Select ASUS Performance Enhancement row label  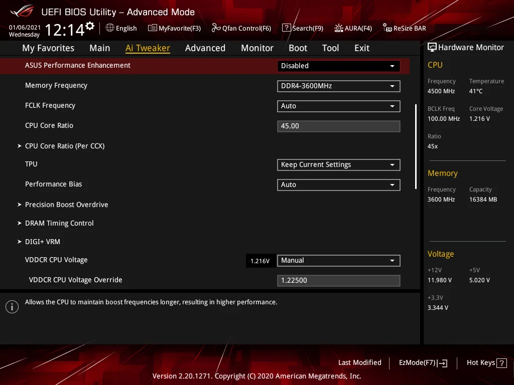coord(78,66)
